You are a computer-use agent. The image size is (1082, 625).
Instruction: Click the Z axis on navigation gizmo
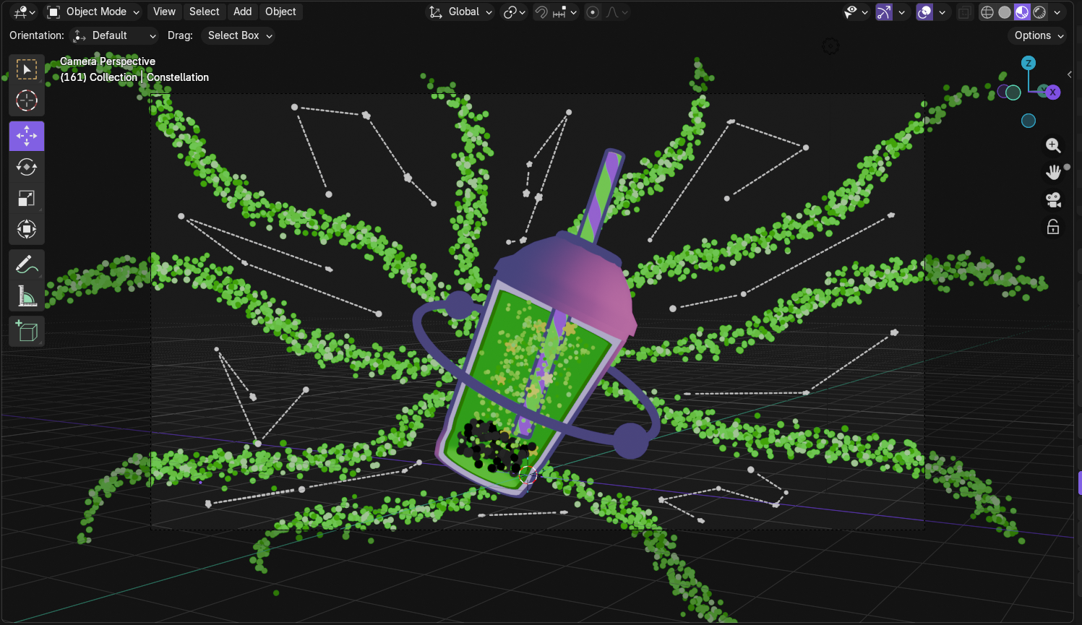tap(1029, 63)
